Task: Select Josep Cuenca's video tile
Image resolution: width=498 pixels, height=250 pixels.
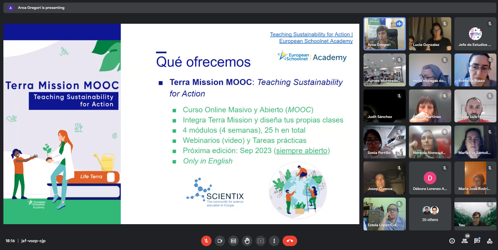Action: point(385,178)
